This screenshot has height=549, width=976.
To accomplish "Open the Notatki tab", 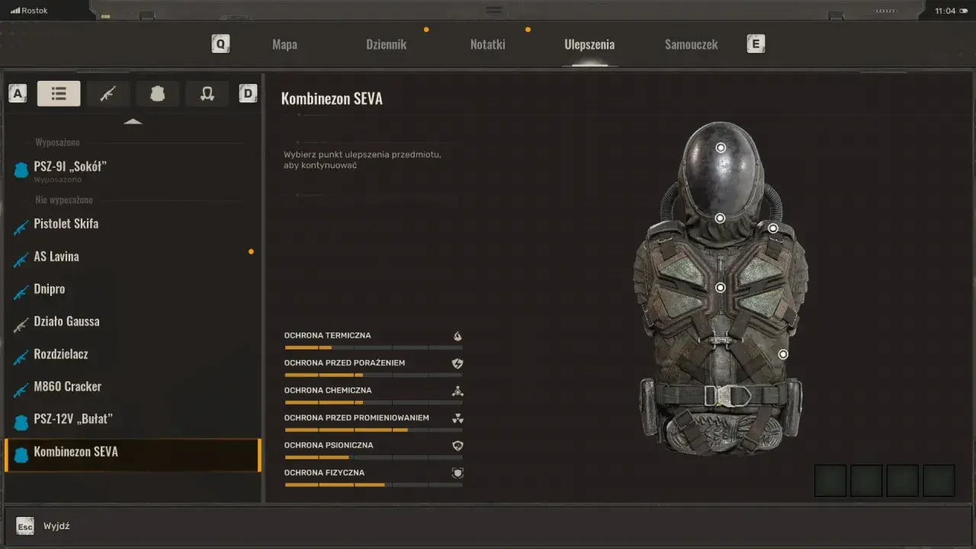I will click(487, 44).
